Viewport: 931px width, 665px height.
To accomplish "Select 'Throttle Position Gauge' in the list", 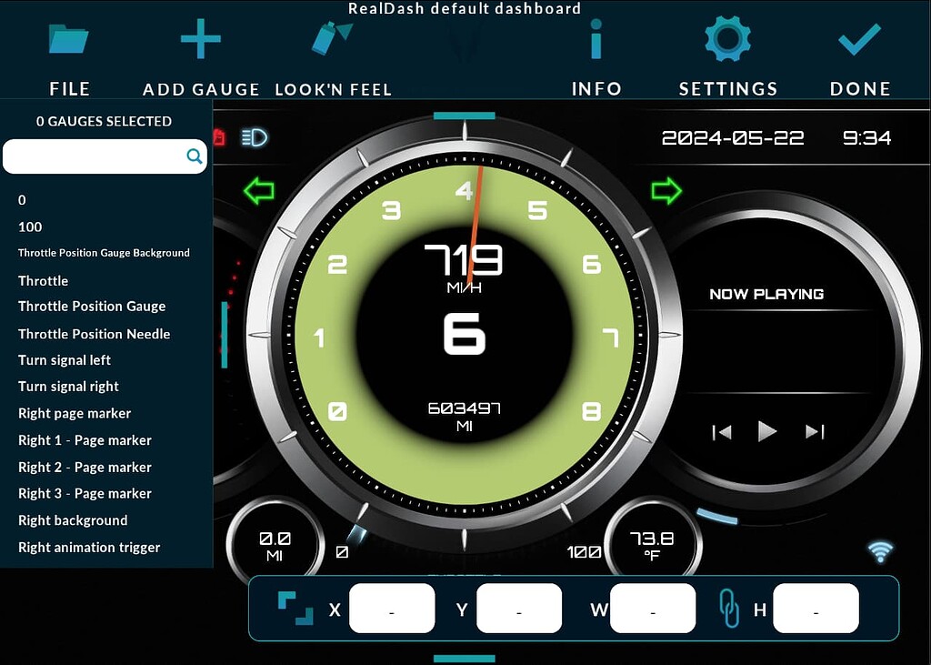I will click(94, 307).
